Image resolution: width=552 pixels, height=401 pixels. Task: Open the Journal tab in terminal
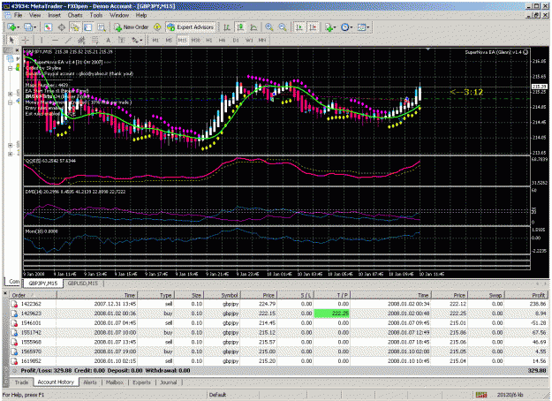(x=169, y=382)
